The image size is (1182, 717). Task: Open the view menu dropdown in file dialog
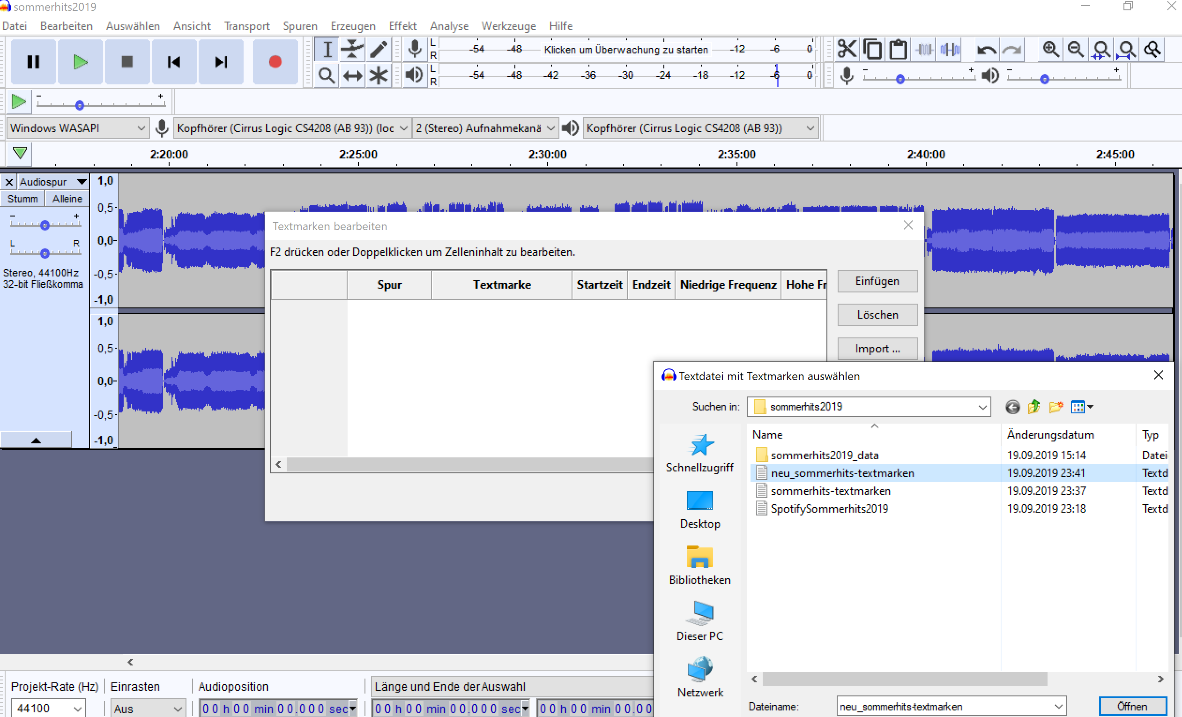[1082, 407]
